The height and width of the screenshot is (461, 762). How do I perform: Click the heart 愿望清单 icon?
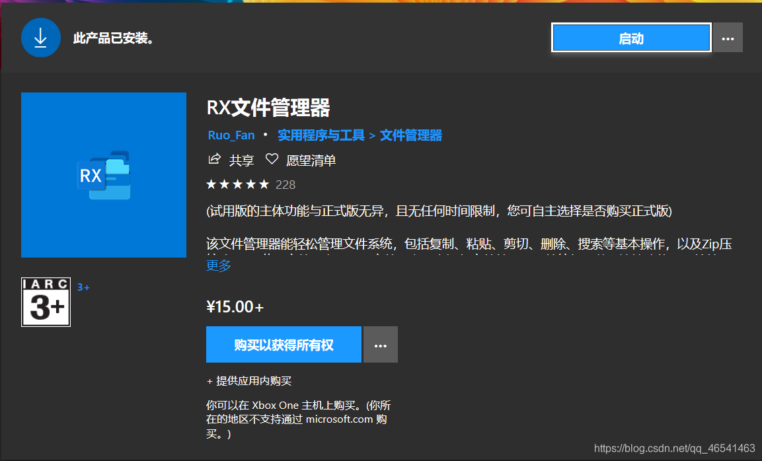click(271, 159)
